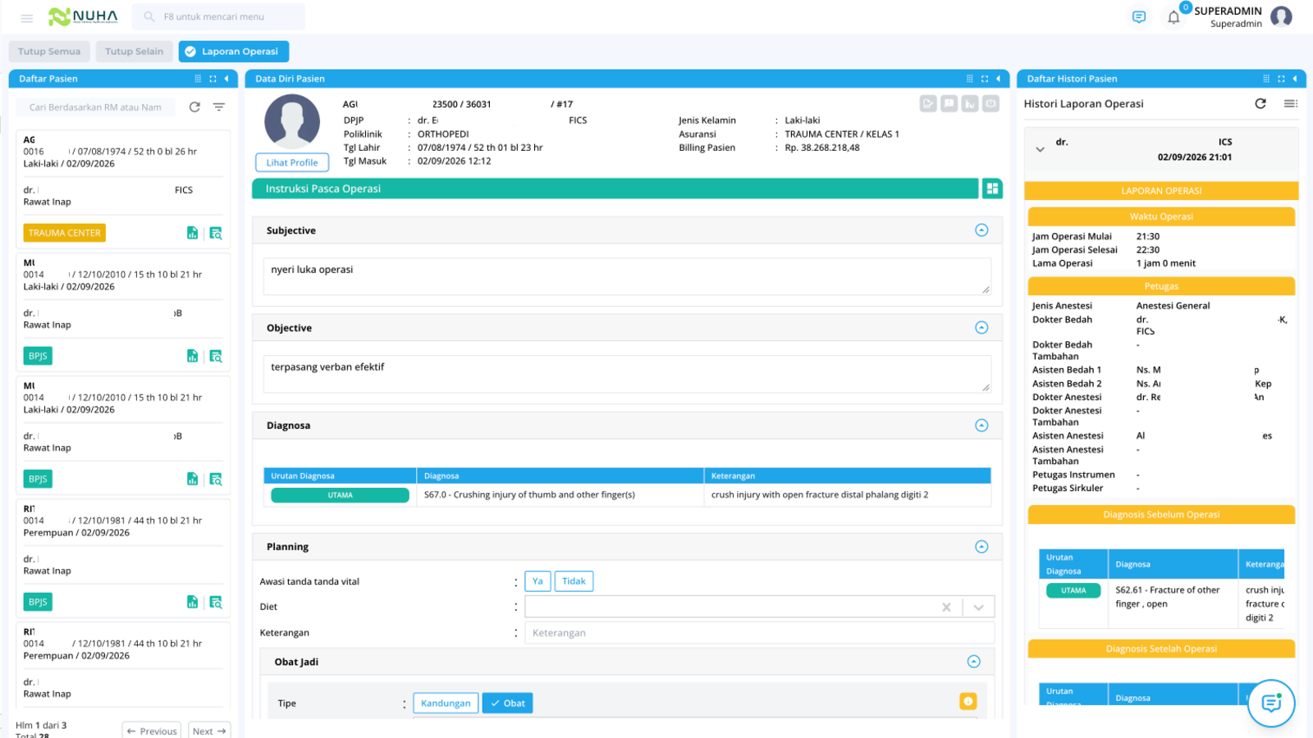This screenshot has height=738, width=1313.
Task: Click the Subjective text area 'nyeri luka operasi'
Action: [627, 276]
